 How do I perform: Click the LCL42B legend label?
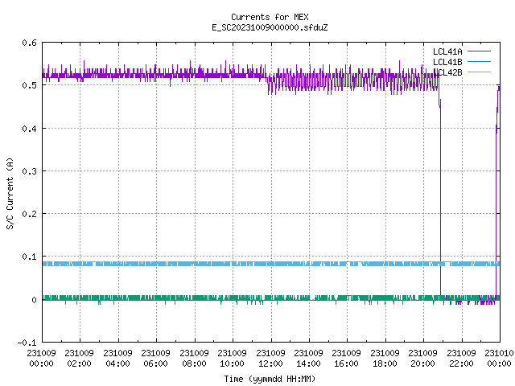447,72
